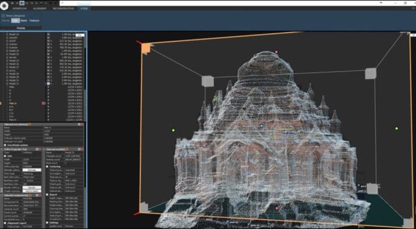This screenshot has width=416, height=229.
Task: Open the ALIGNMENT ribbon tab
Action: coord(40,9)
